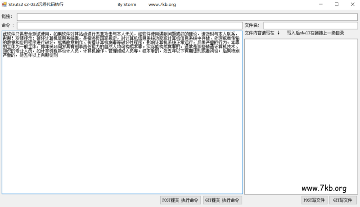Click the 文件名 filename input field
The width and height of the screenshot is (360, 207).
click(x=310, y=25)
